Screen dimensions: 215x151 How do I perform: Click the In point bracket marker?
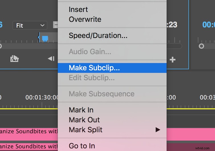pyautogui.click(x=39, y=37)
